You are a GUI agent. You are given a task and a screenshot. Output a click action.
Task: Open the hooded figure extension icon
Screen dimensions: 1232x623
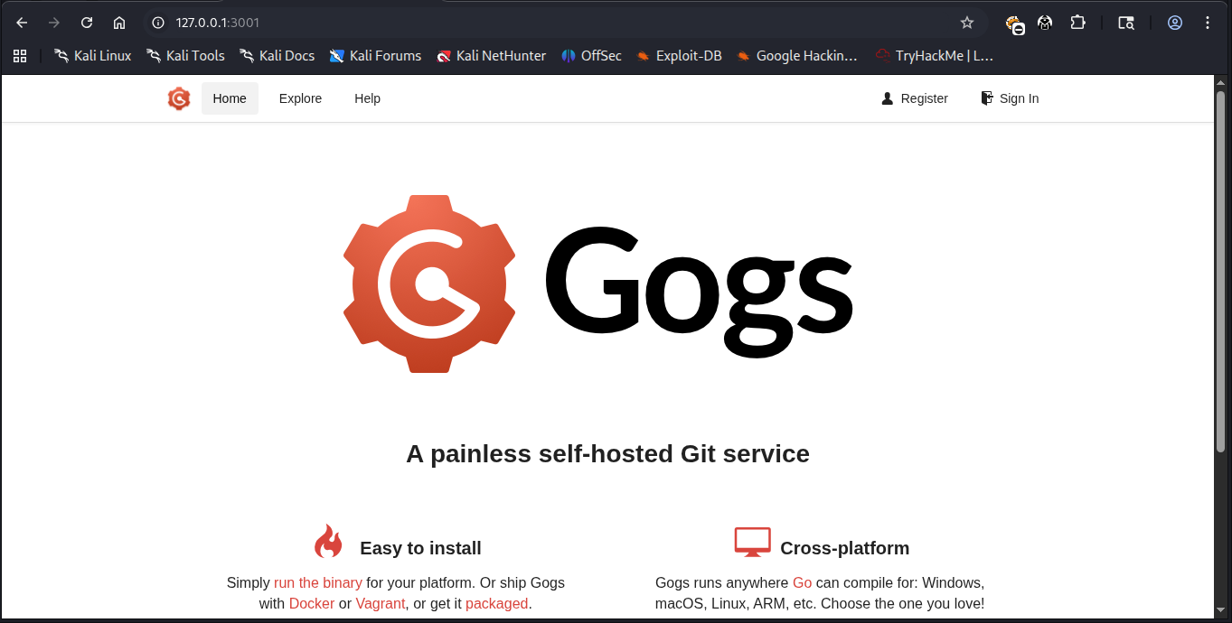point(1045,23)
